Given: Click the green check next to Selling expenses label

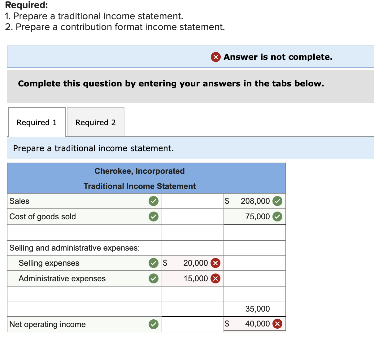Looking at the screenshot, I should [154, 263].
